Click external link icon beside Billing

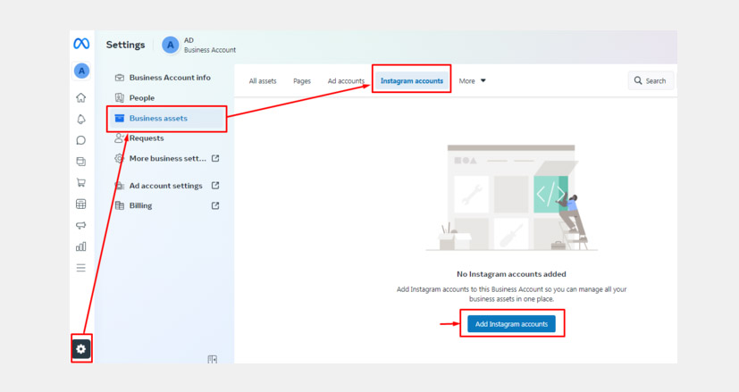coord(215,205)
